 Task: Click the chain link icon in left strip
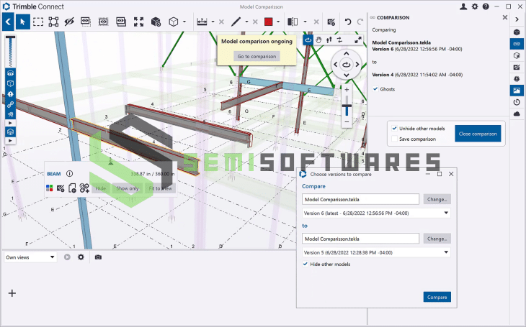tap(10, 104)
